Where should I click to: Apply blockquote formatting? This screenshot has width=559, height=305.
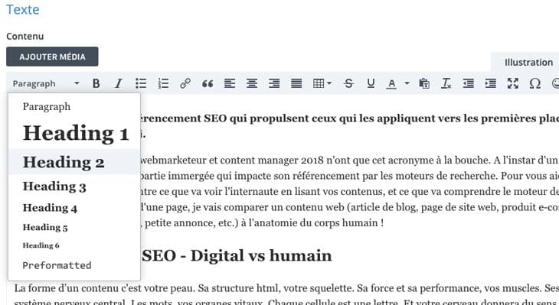tap(208, 83)
